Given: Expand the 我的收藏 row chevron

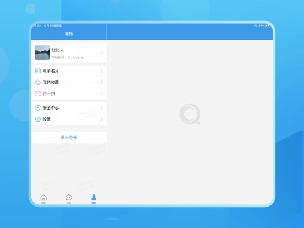Looking at the screenshot, I should tap(101, 83).
